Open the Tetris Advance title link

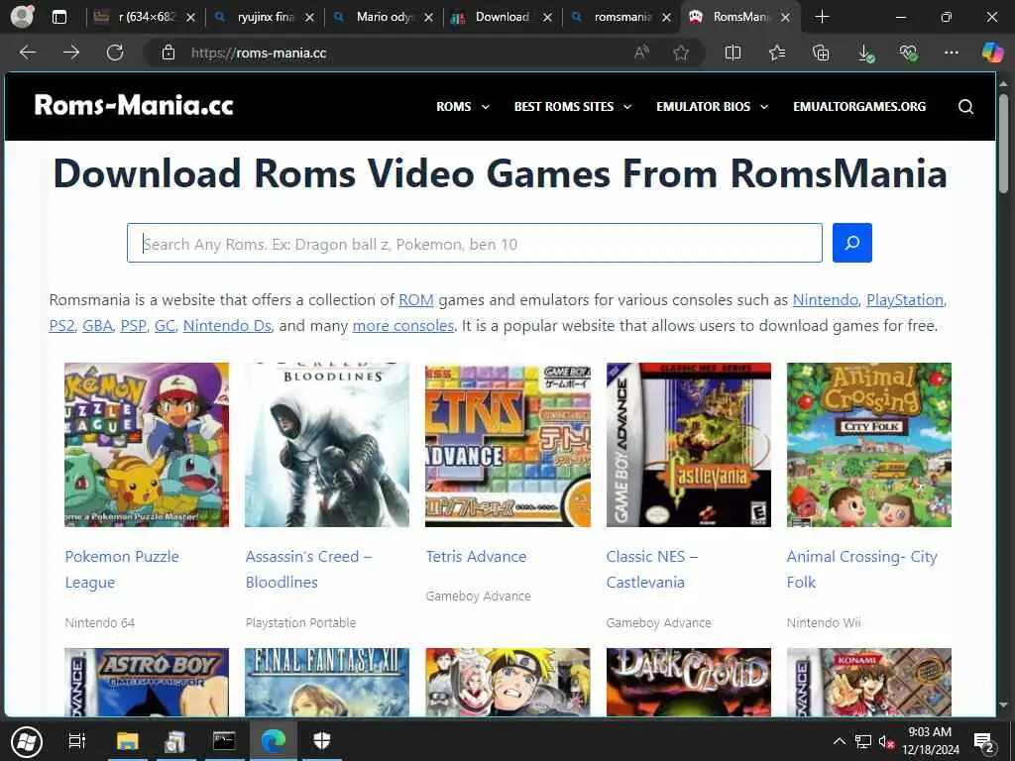(x=476, y=557)
